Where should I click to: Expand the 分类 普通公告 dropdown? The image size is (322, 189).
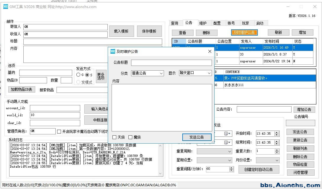147,73
